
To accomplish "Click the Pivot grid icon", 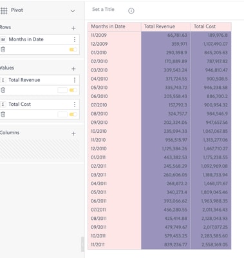I will click(x=3, y=10).
